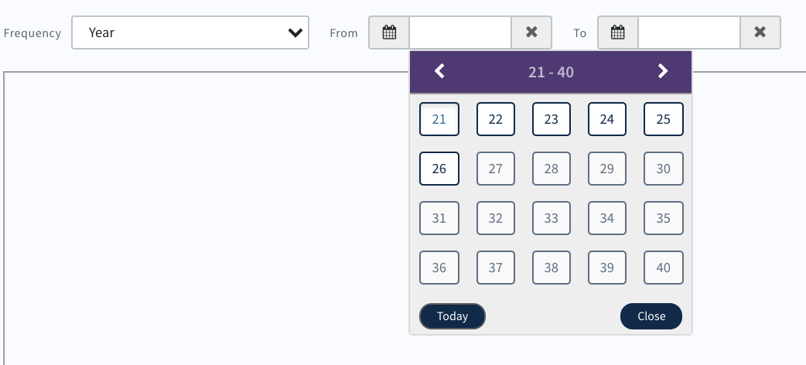Select number 21 in the picker
Screen dimensions: 806x365
click(x=439, y=119)
